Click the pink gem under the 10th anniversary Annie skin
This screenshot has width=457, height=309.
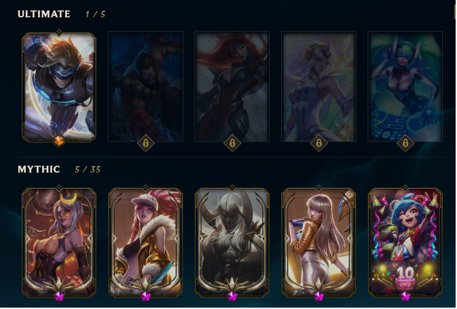(x=406, y=296)
